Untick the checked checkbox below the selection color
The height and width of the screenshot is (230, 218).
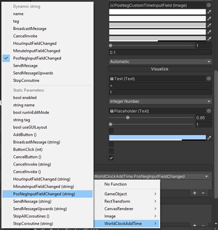coord(111,158)
